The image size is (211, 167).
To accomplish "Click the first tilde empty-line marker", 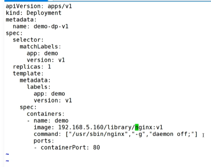I will pyautogui.click(x=8, y=154).
